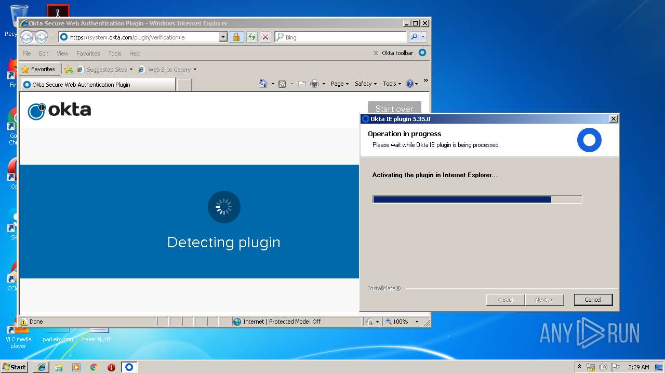Select baserisk.rtf desktop file
The height and width of the screenshot is (374, 665).
97,335
